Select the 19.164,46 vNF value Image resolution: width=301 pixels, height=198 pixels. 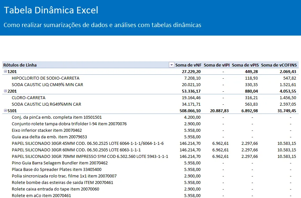tap(191, 98)
